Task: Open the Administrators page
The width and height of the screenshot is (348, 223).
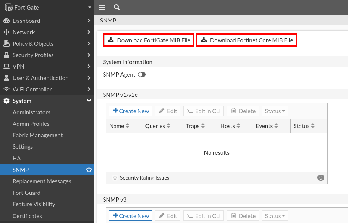Action: (x=31, y=112)
